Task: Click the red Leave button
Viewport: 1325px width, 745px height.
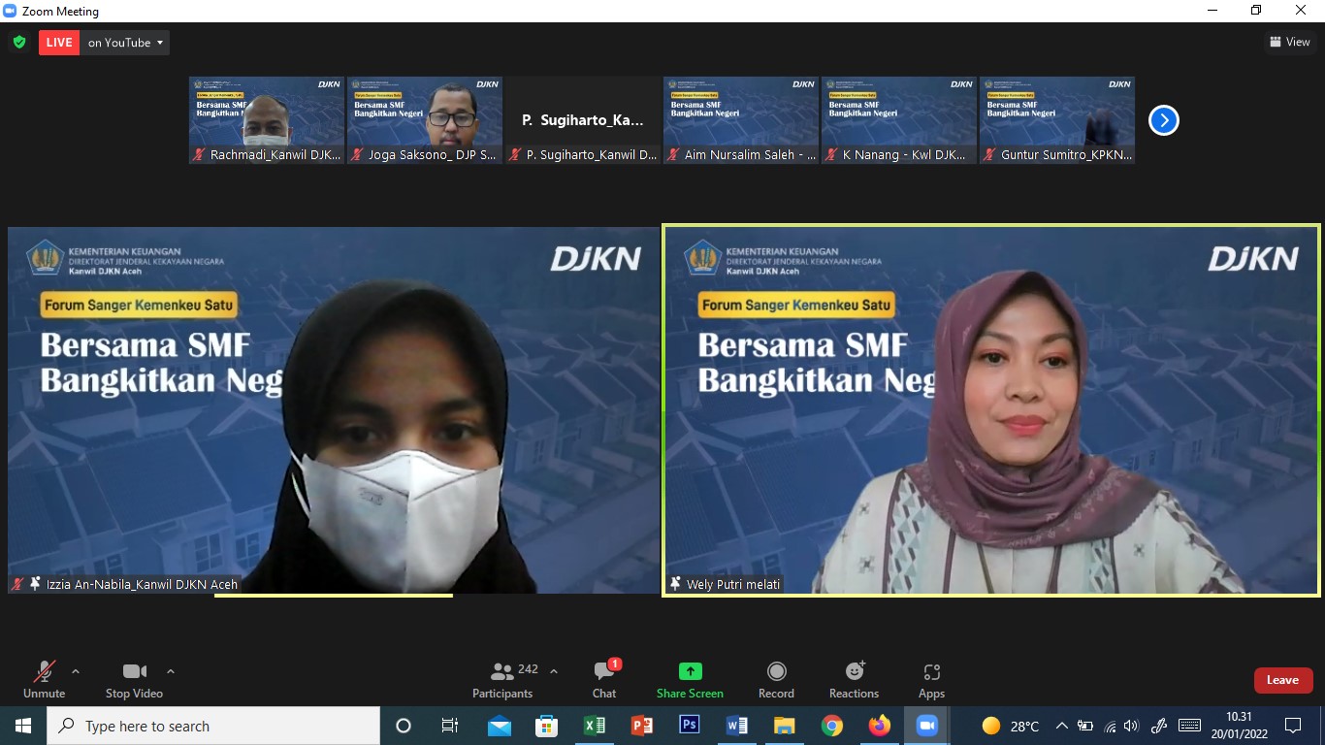Action: pos(1282,680)
